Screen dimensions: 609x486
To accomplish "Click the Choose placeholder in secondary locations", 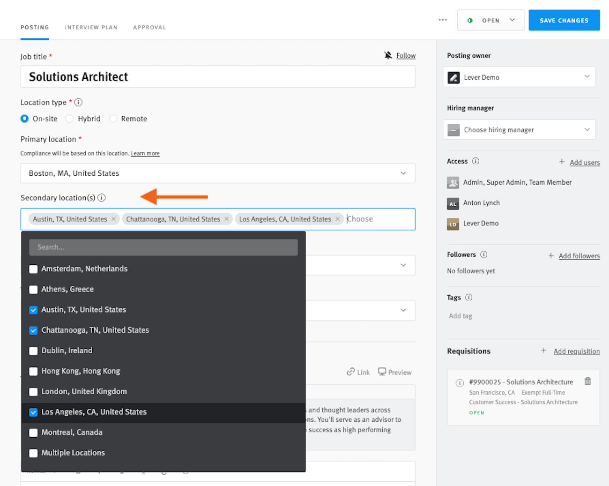I will coord(360,219).
